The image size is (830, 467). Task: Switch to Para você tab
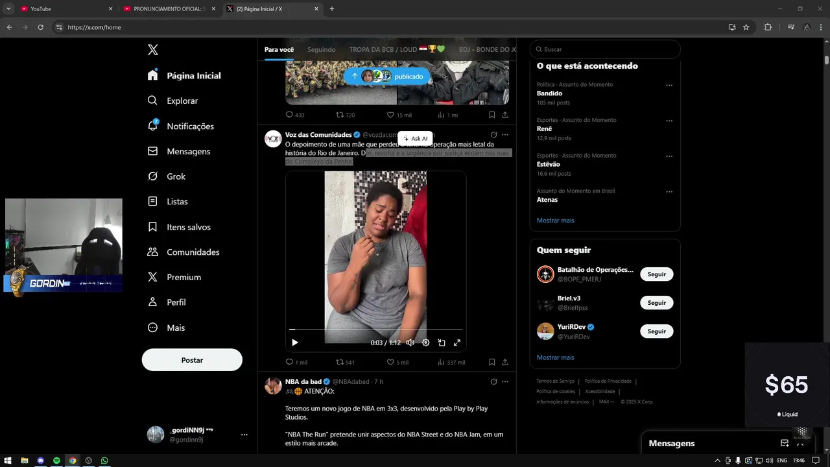(279, 49)
